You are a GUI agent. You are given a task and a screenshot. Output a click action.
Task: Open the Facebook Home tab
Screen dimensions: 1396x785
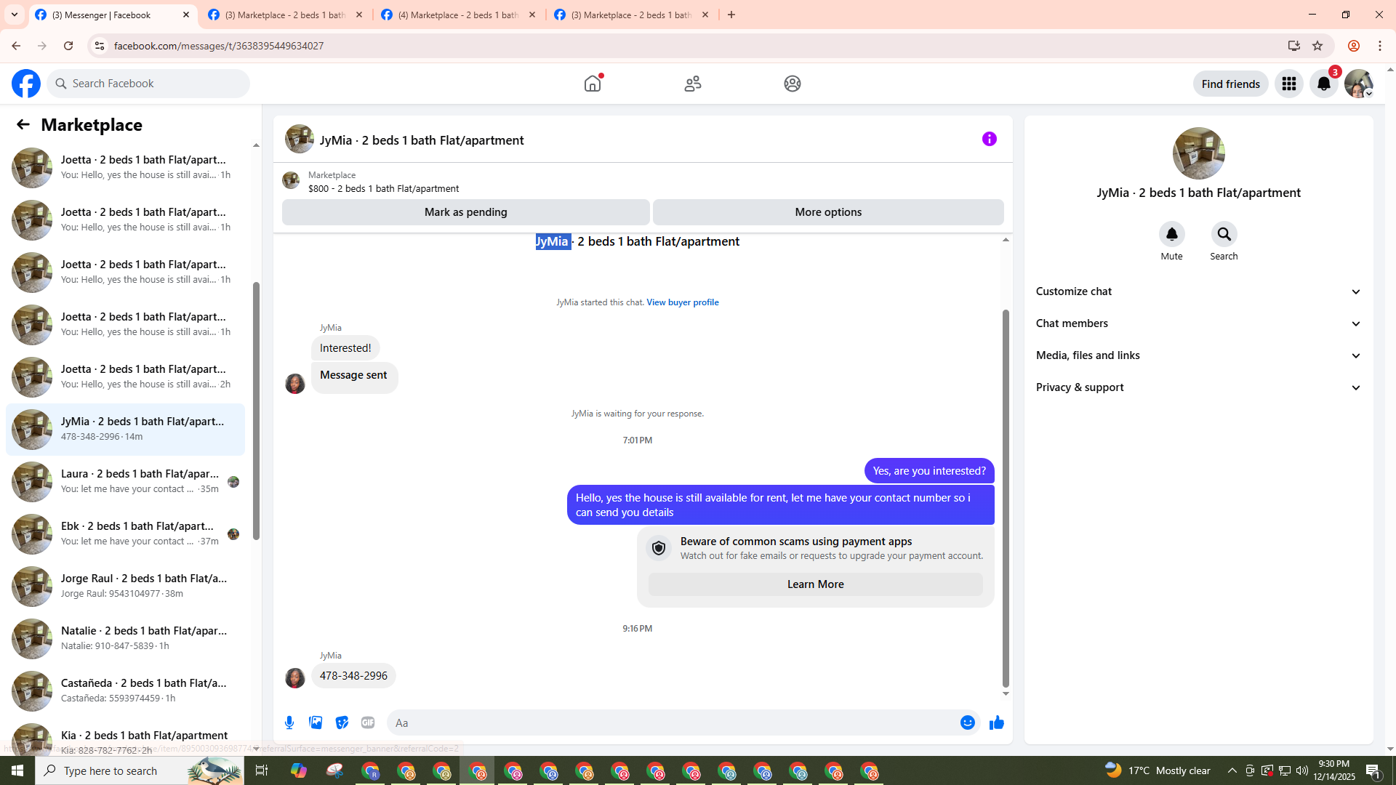[593, 84]
